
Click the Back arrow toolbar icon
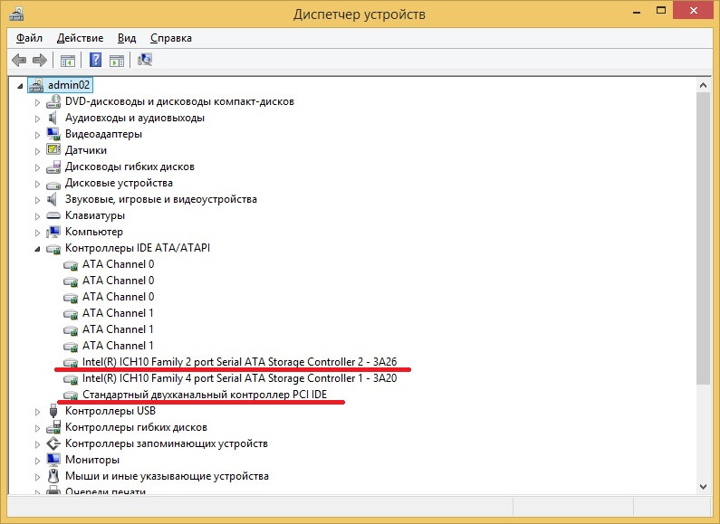point(18,61)
